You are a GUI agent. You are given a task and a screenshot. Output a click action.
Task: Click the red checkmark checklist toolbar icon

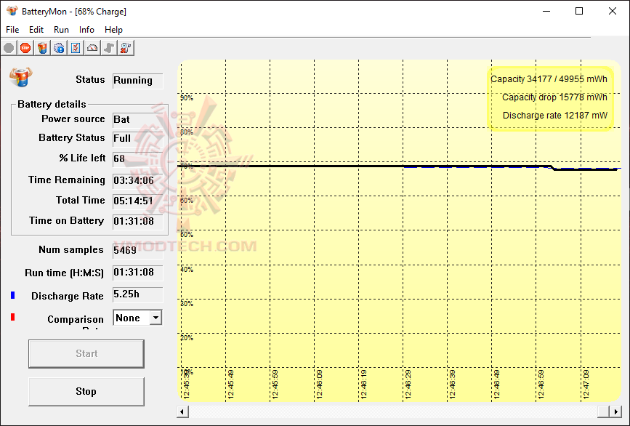click(76, 48)
